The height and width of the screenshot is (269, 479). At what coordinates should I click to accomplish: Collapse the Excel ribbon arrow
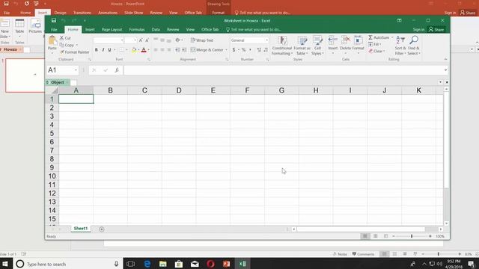[x=445, y=59]
